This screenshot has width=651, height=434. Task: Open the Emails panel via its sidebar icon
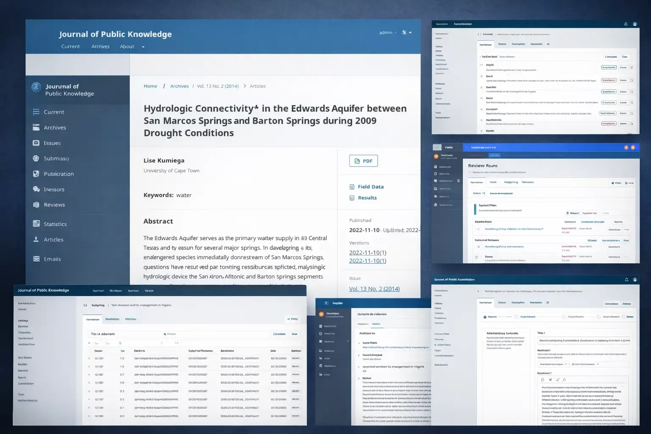[x=36, y=259]
